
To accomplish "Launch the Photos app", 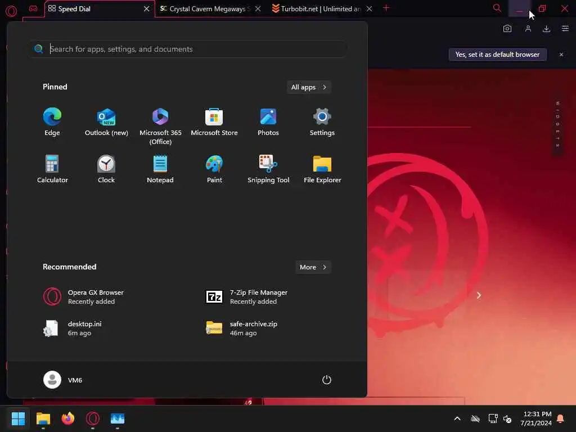I will click(268, 122).
